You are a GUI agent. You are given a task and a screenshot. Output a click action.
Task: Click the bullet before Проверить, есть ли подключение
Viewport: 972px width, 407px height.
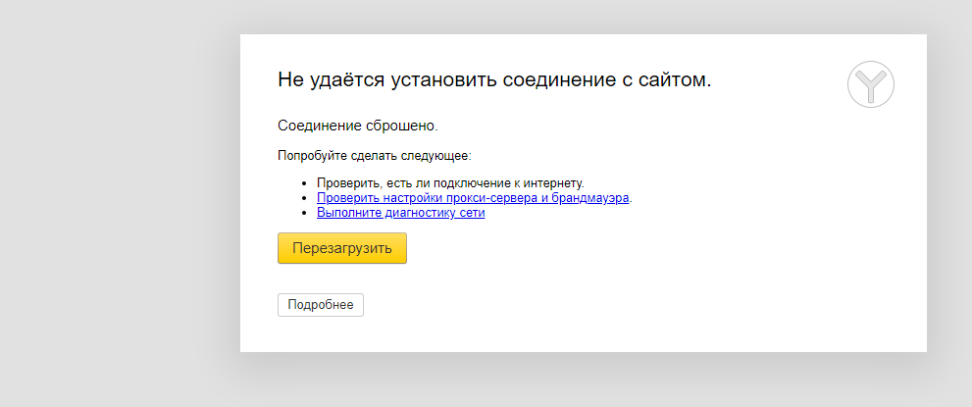304,184
